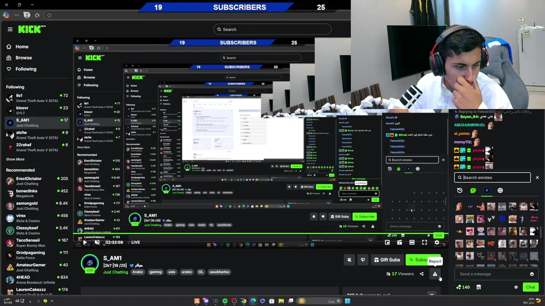Click the saudiAarbia tag chip
The image size is (545, 306).
coord(219,272)
